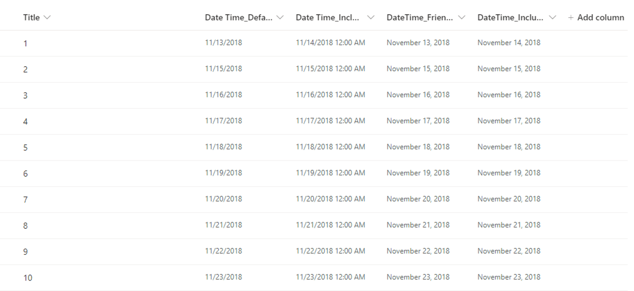Image resolution: width=634 pixels, height=291 pixels.
Task: Click the November 16, 2018 friendly date in row 3
Action: (418, 95)
